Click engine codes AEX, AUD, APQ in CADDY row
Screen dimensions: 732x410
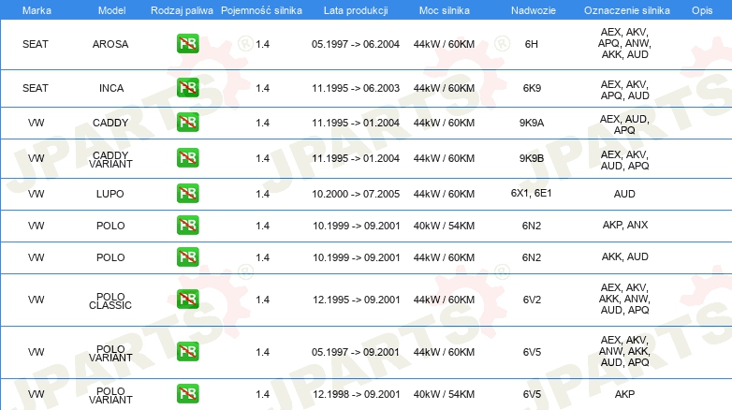pos(624,124)
